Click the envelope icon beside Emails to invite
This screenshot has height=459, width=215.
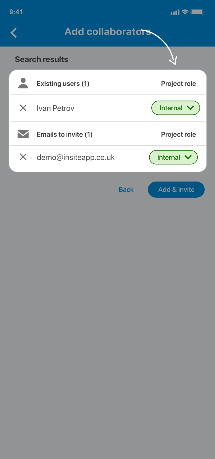[23, 134]
